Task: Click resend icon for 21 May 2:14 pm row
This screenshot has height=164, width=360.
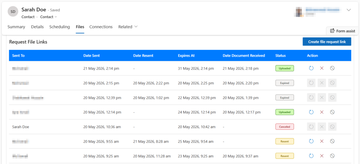Action: [x=311, y=68]
